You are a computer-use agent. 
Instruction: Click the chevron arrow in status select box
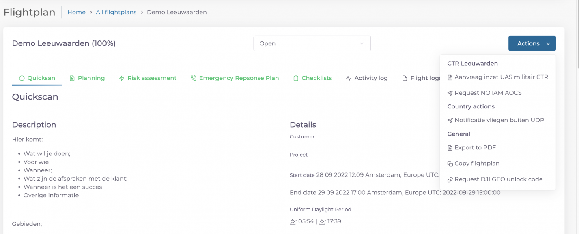click(362, 43)
